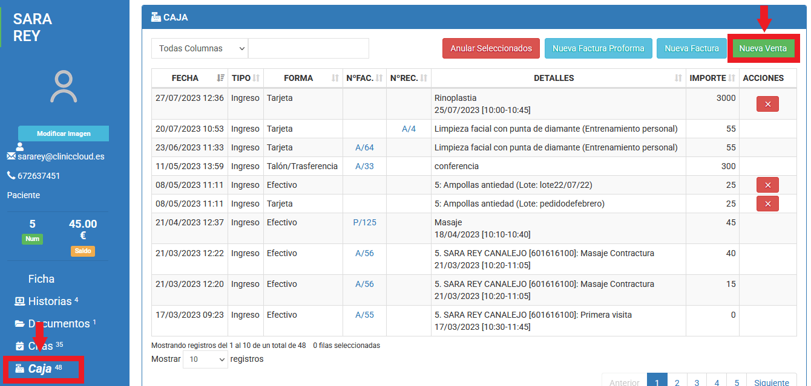Screen dimensions: 811x386
Task: Open receipt A/4 link
Action: (409, 129)
